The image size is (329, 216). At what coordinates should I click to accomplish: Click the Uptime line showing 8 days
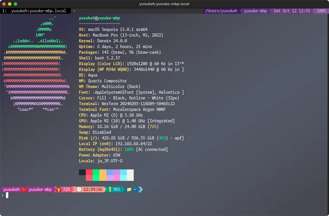[115, 47]
